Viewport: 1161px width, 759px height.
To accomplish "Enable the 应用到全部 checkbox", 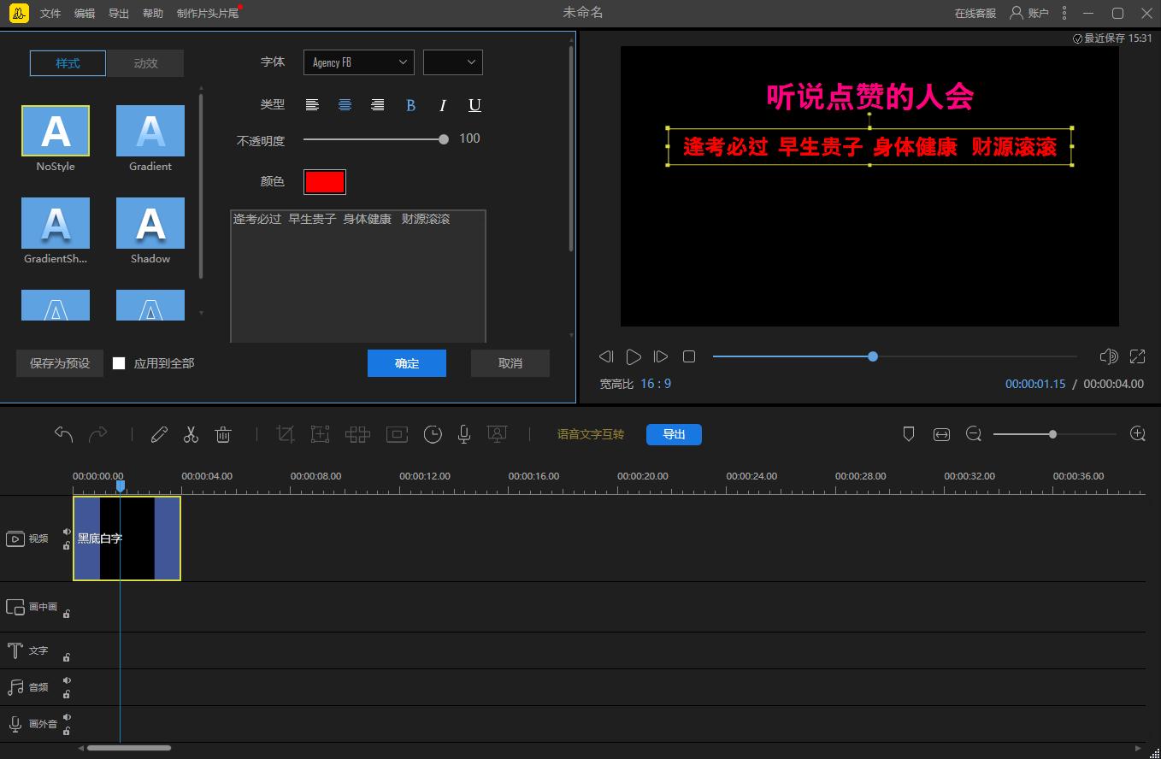I will [119, 362].
